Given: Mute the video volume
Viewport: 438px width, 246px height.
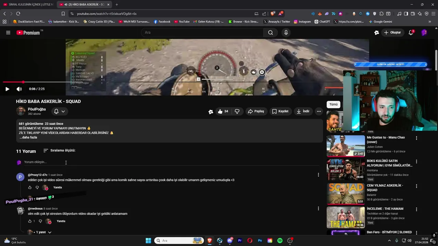Looking at the screenshot, I should [x=19, y=89].
